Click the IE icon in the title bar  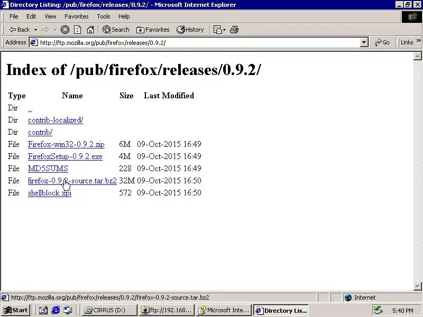(x=5, y=5)
